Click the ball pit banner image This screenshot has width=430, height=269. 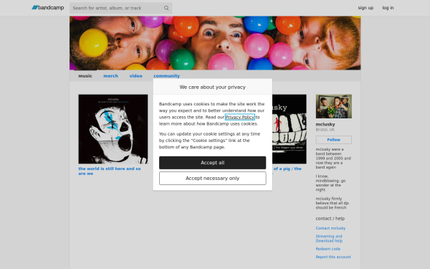(x=215, y=43)
